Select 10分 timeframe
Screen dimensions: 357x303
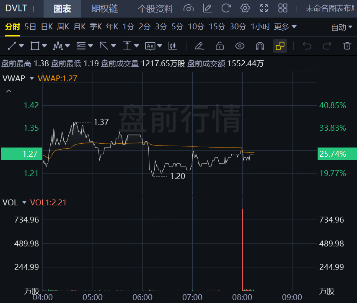coord(196,27)
